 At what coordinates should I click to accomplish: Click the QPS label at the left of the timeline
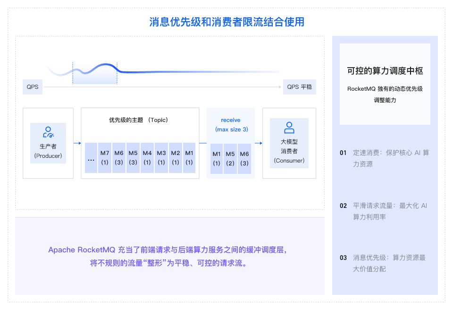[x=32, y=86]
